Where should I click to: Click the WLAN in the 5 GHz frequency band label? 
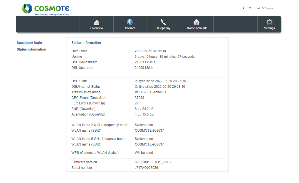tap(98, 139)
